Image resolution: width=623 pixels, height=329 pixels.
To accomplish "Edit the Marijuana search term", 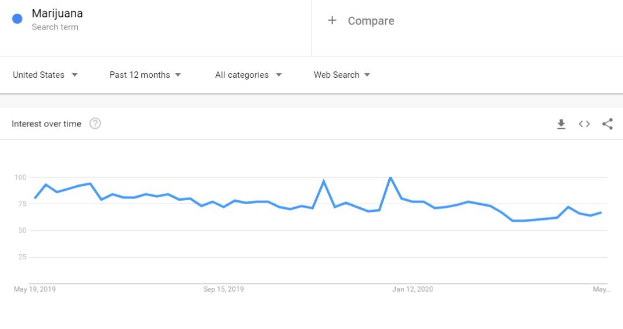I will (x=57, y=13).
